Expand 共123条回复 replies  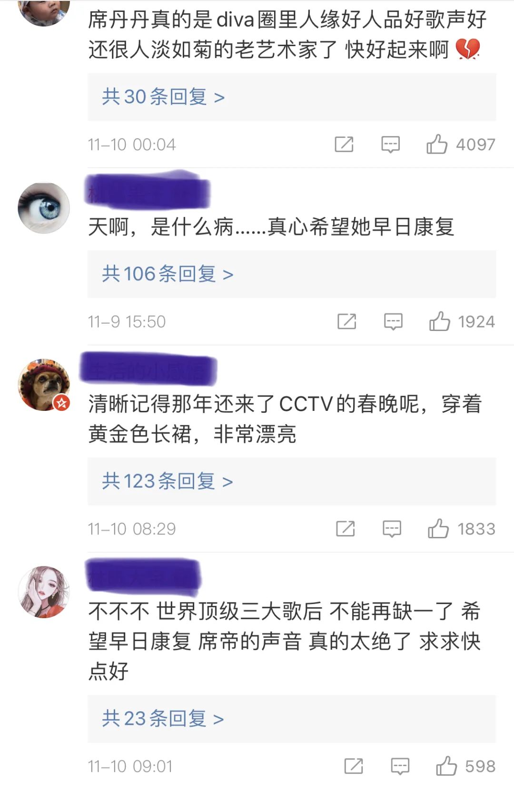coord(292,481)
